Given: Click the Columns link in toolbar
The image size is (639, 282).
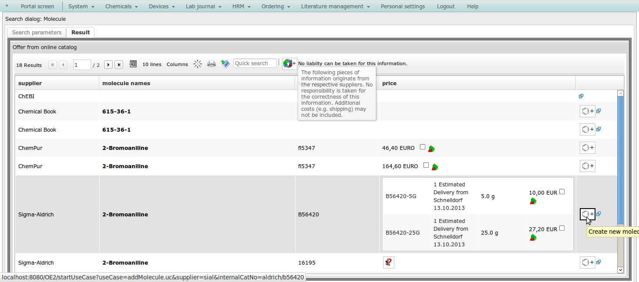Looking at the screenshot, I should 177,64.
